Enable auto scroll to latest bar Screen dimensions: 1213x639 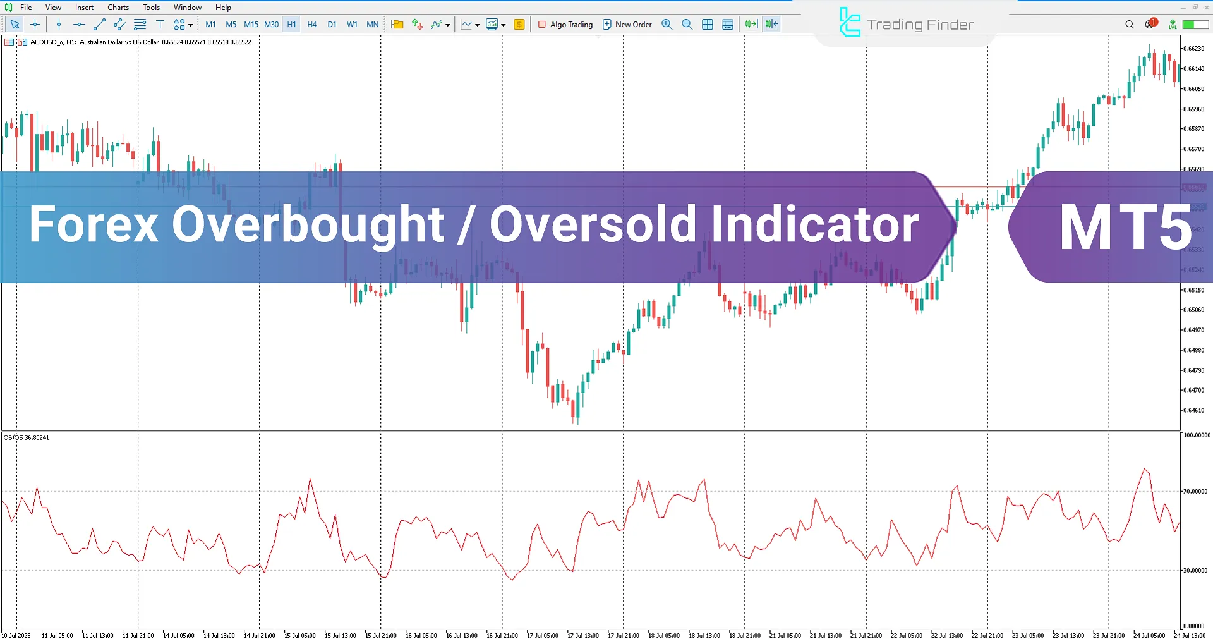[751, 25]
